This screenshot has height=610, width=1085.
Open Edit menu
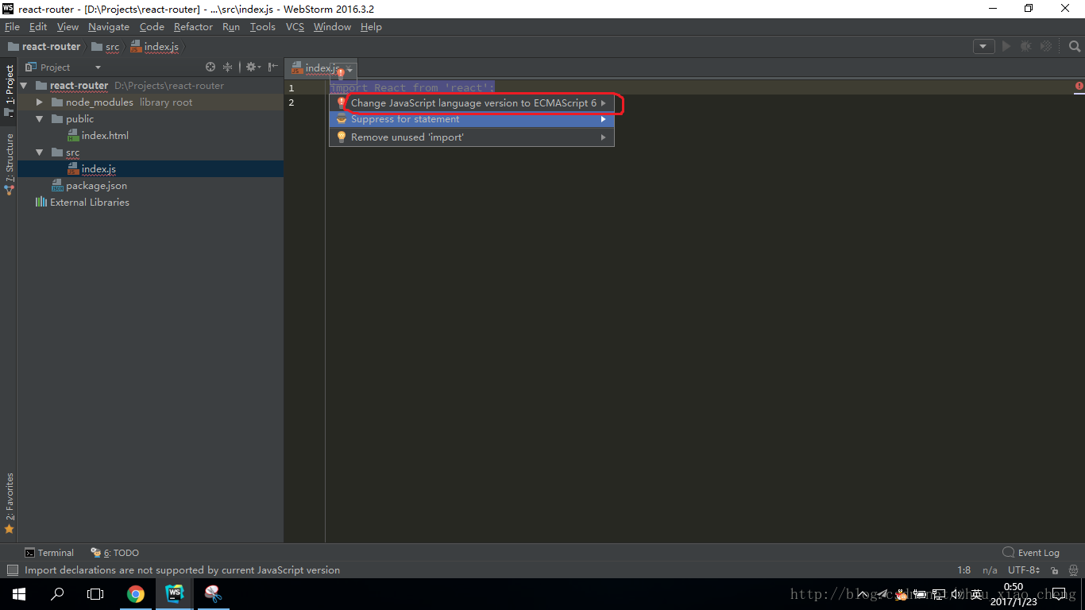(x=38, y=27)
